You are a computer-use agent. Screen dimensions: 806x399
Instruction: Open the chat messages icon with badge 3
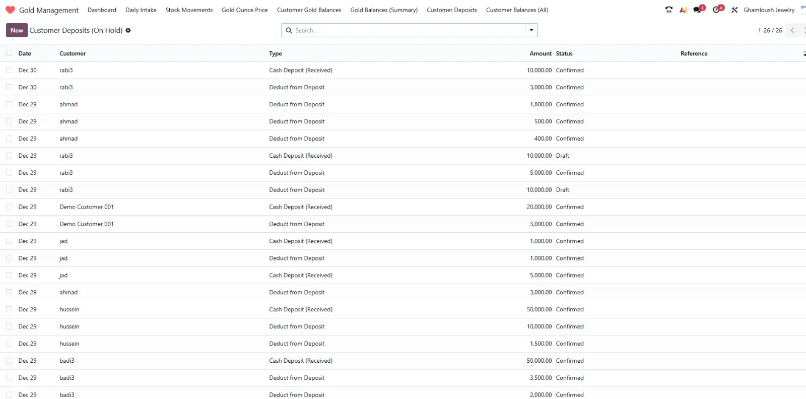(698, 10)
